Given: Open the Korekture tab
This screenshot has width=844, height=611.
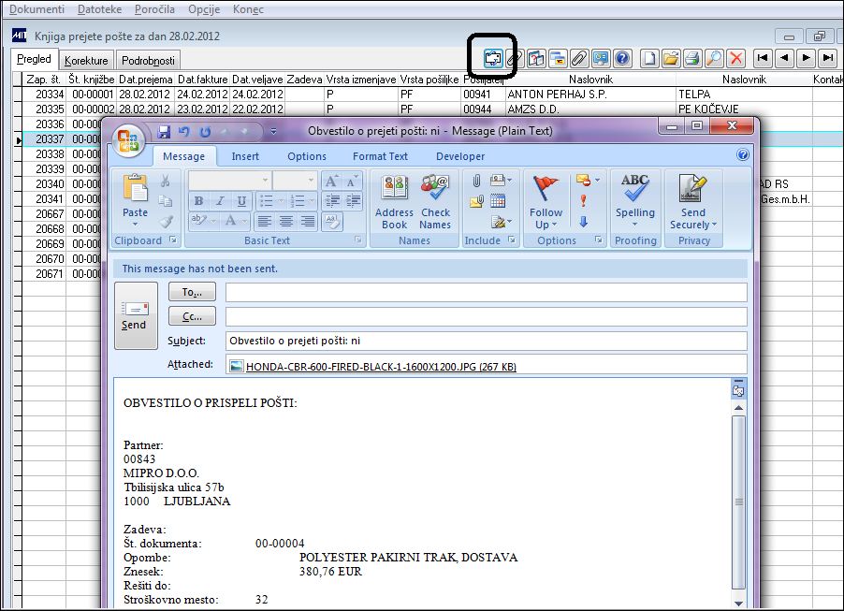Looking at the screenshot, I should point(86,60).
